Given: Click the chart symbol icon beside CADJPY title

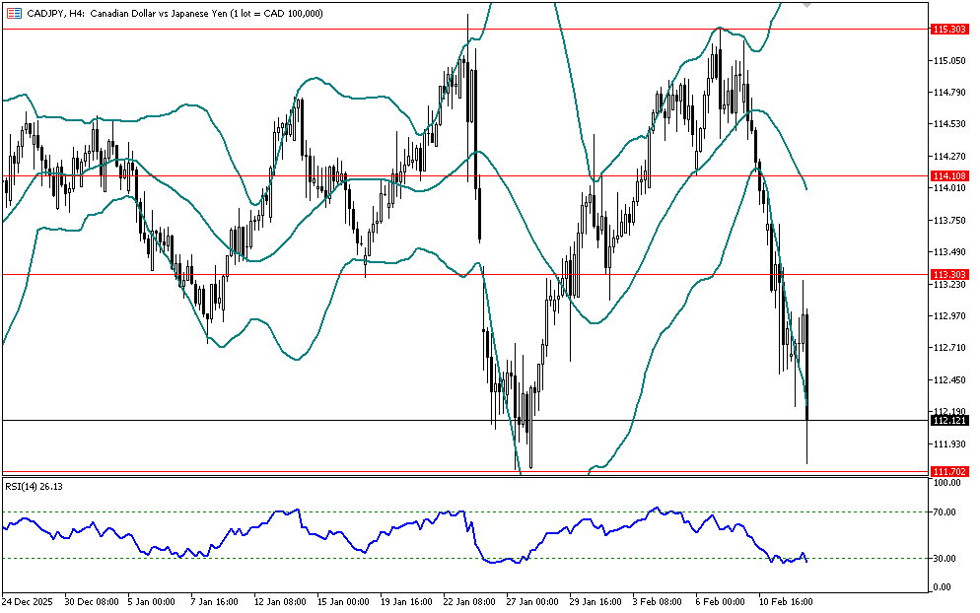Looking at the screenshot, I should [x=14, y=12].
